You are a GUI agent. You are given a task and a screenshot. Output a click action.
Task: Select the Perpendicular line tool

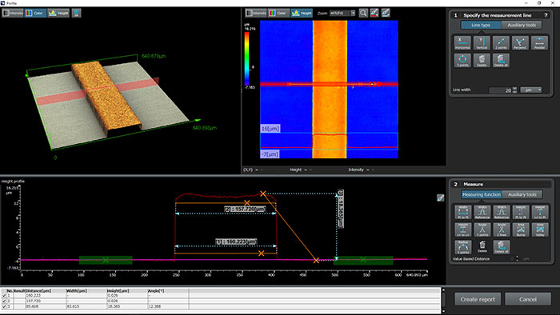click(x=520, y=43)
